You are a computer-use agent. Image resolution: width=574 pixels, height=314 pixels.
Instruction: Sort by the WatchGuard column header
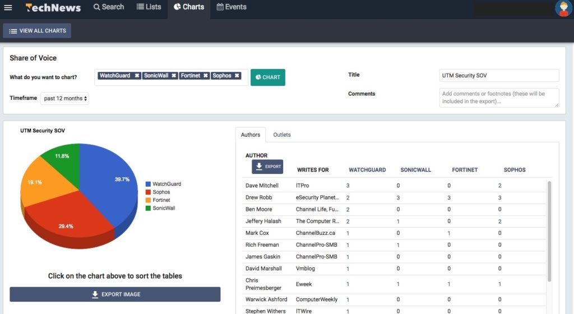[367, 170]
